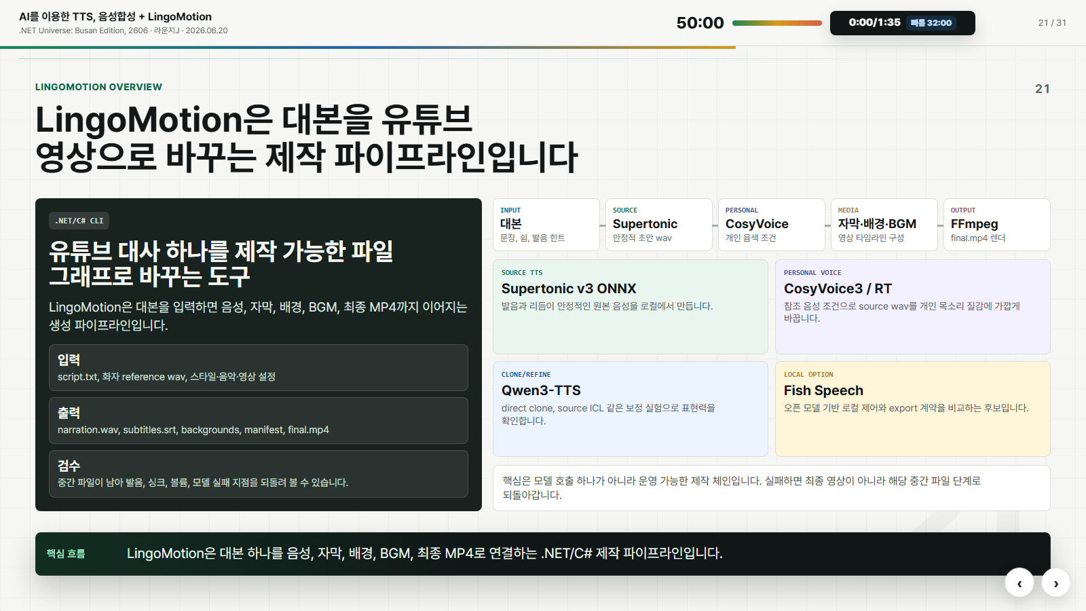Click the heading 유튜브 대사 하나를 제작
The height and width of the screenshot is (611, 1086).
coord(221,263)
